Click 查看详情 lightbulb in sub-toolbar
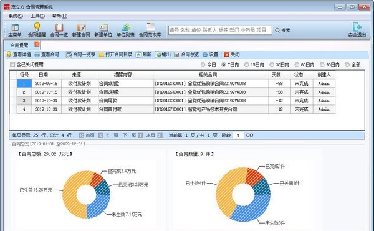This screenshot has height=231, width=374. click(19, 55)
